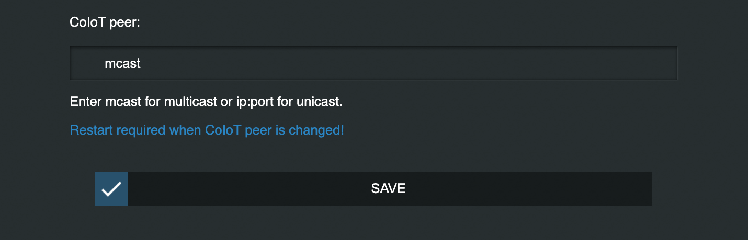Click the restart required warning text
Screen dimensions: 748x240
pyautogui.click(x=207, y=130)
